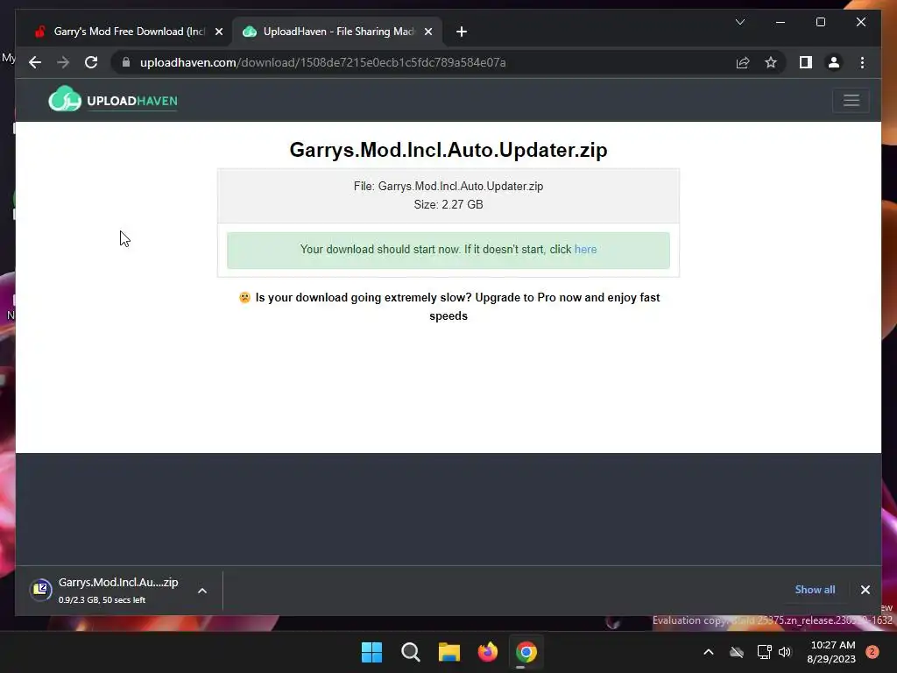897x673 pixels.
Task: View site information lock icon
Action: (126, 62)
